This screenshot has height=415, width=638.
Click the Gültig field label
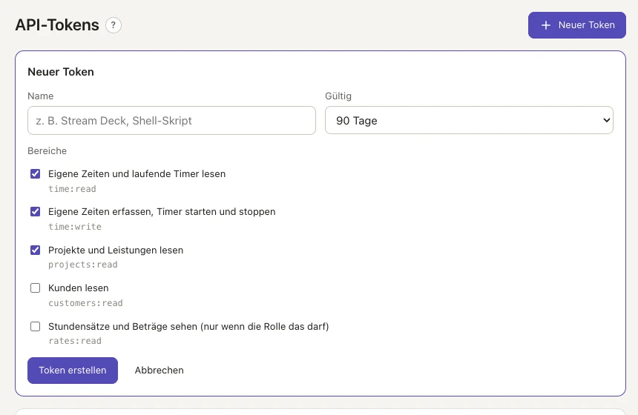pos(338,96)
